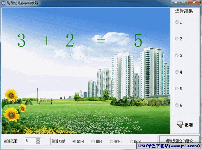Close the 聪聪幼儿数学启蒙器 window

[194, 2]
